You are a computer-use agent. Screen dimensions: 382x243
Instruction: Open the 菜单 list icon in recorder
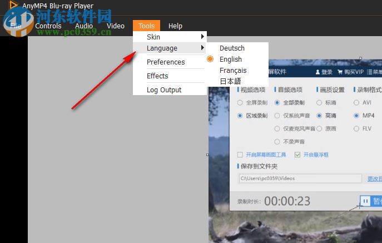pyautogui.click(x=370, y=72)
